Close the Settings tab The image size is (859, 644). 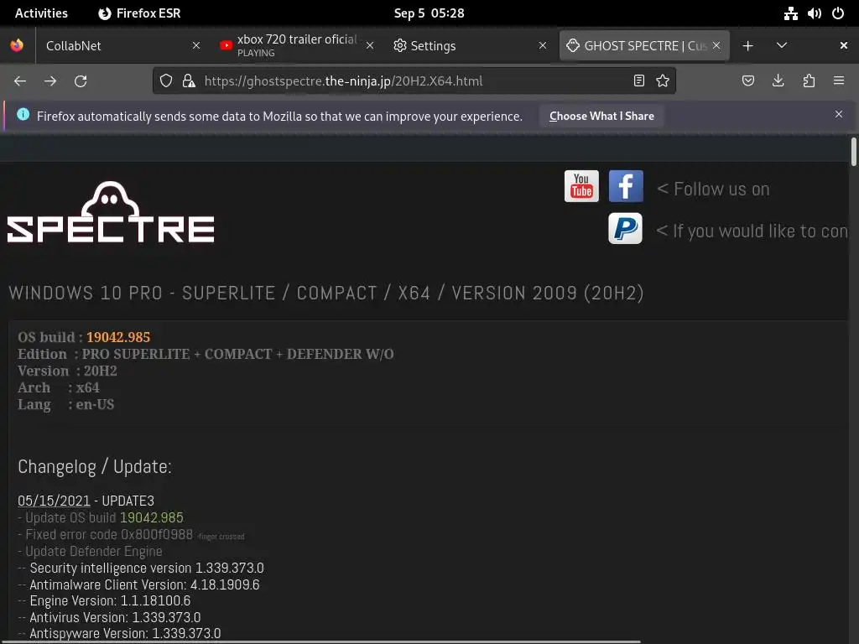click(543, 45)
